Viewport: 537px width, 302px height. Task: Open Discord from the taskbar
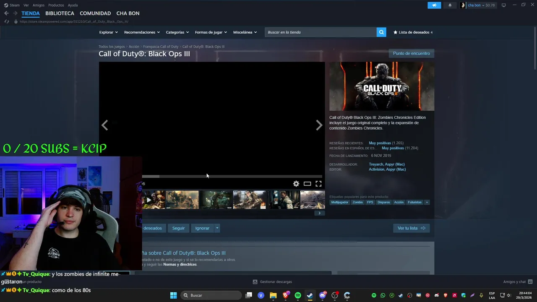click(323, 295)
